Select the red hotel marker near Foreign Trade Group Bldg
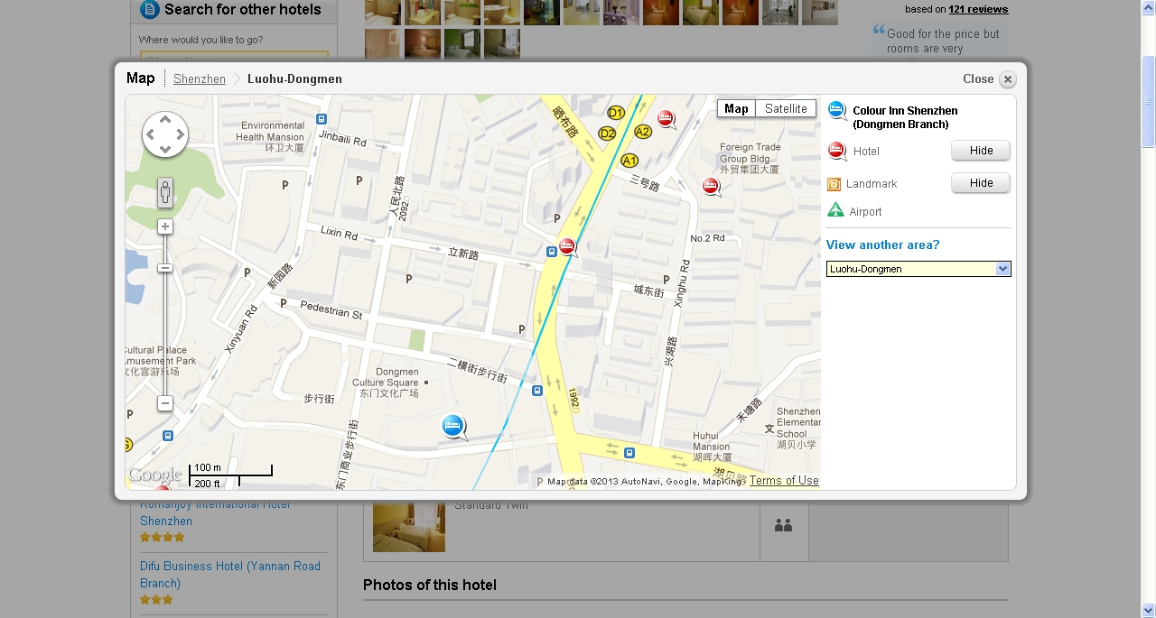The height and width of the screenshot is (618, 1156). [x=712, y=187]
